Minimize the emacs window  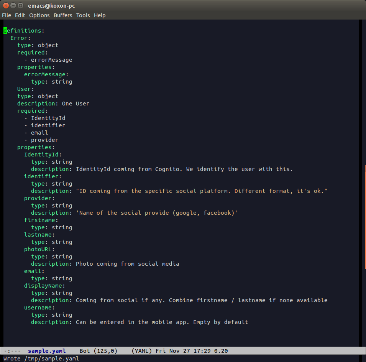pyautogui.click(x=13, y=6)
